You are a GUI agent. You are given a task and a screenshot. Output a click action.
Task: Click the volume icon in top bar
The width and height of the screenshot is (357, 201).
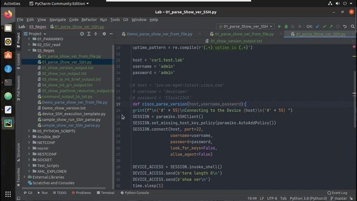(337, 3)
